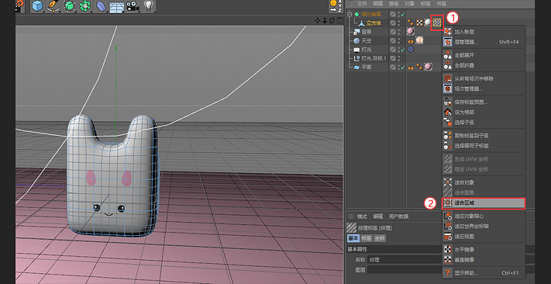Toggle visibility dots of 天空 object
Image resolution: width=551 pixels, height=284 pixels.
(x=399, y=41)
